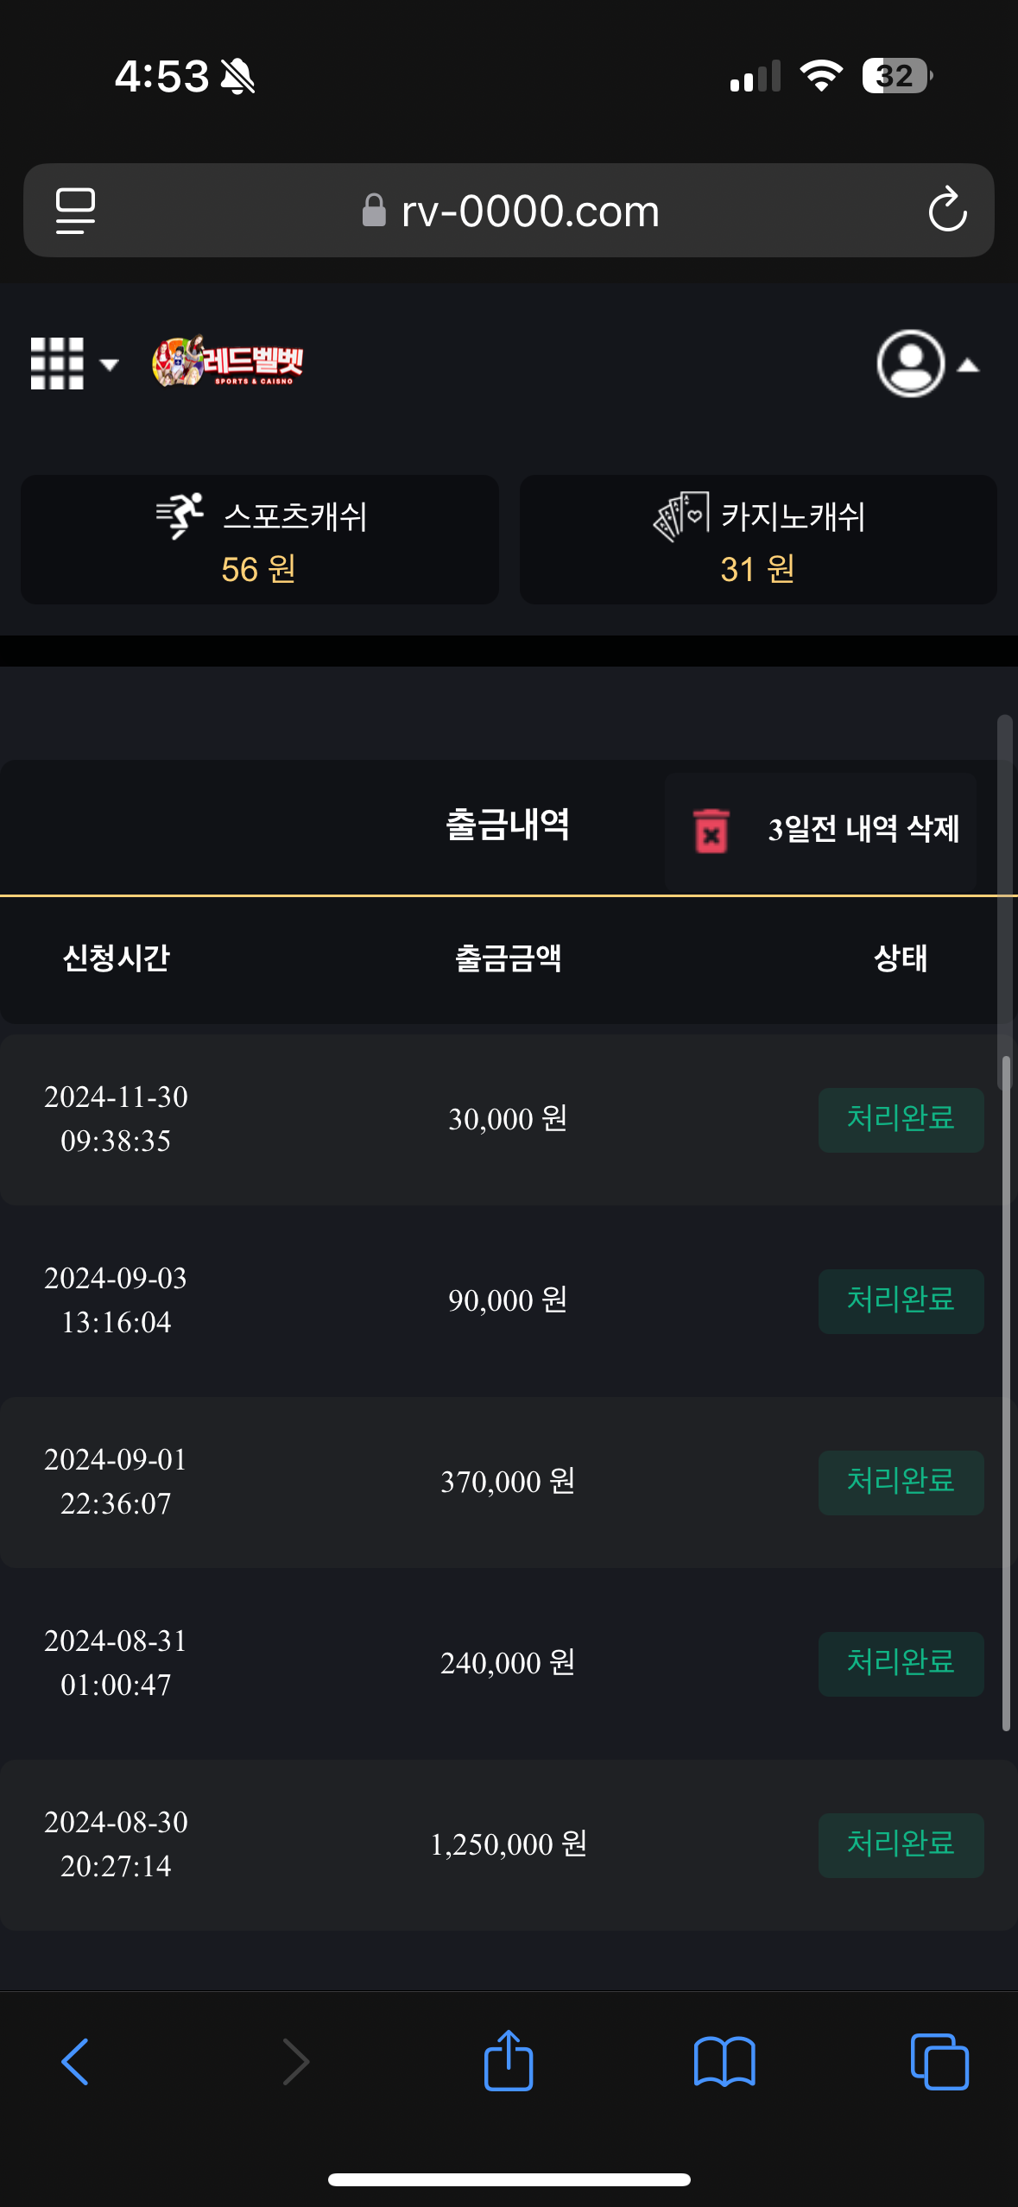Image resolution: width=1018 pixels, height=2207 pixels.
Task: Open the nine-square grid menu icon
Action: [x=57, y=364]
